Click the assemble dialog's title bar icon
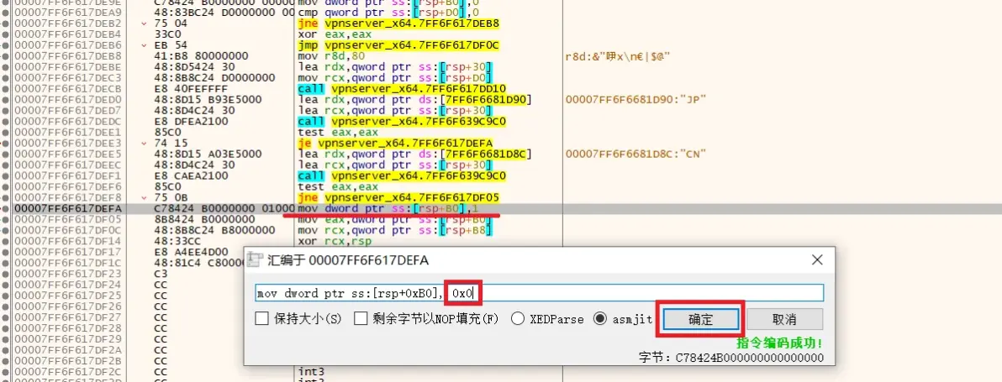Image resolution: width=1002 pixels, height=382 pixels. tap(256, 260)
